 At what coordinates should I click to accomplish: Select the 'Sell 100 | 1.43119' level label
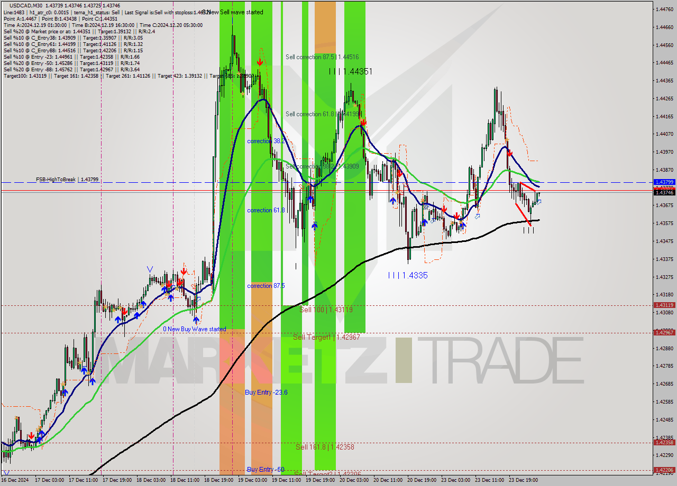(x=326, y=310)
